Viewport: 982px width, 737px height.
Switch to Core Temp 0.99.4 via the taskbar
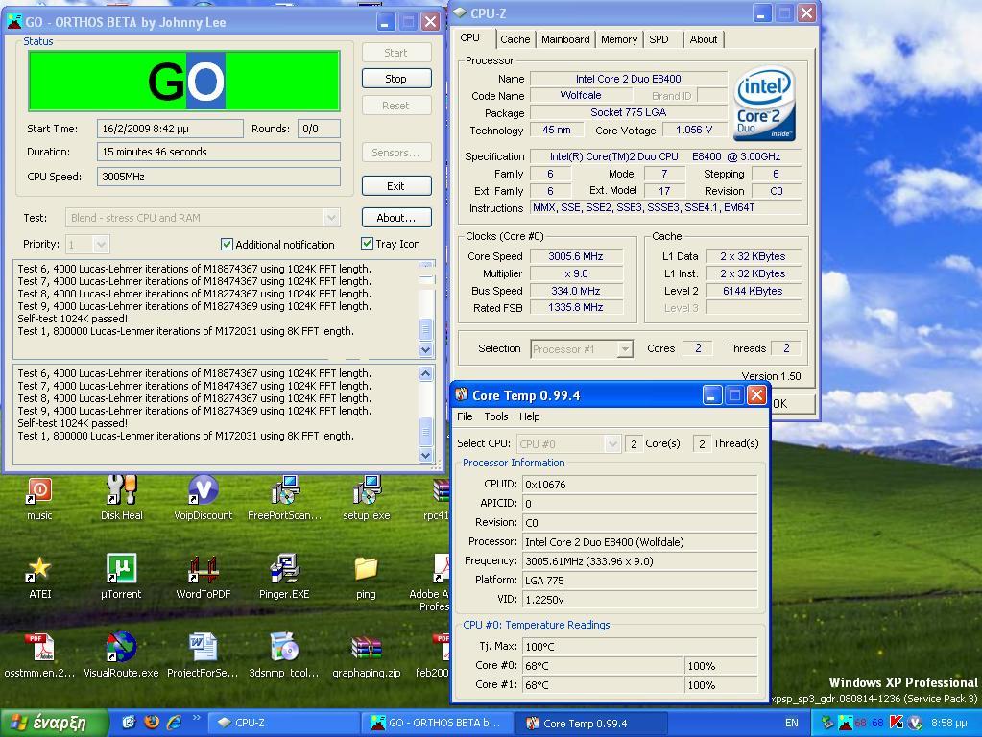point(590,724)
